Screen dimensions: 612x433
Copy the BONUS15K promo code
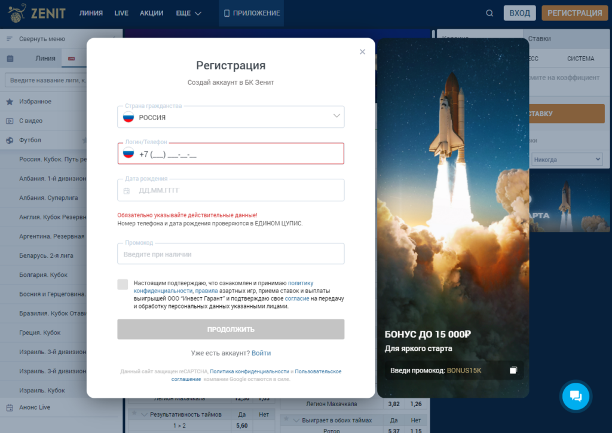pos(513,370)
